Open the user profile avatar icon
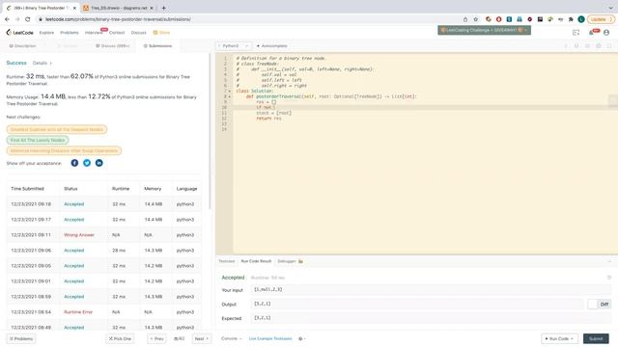 coord(606,33)
